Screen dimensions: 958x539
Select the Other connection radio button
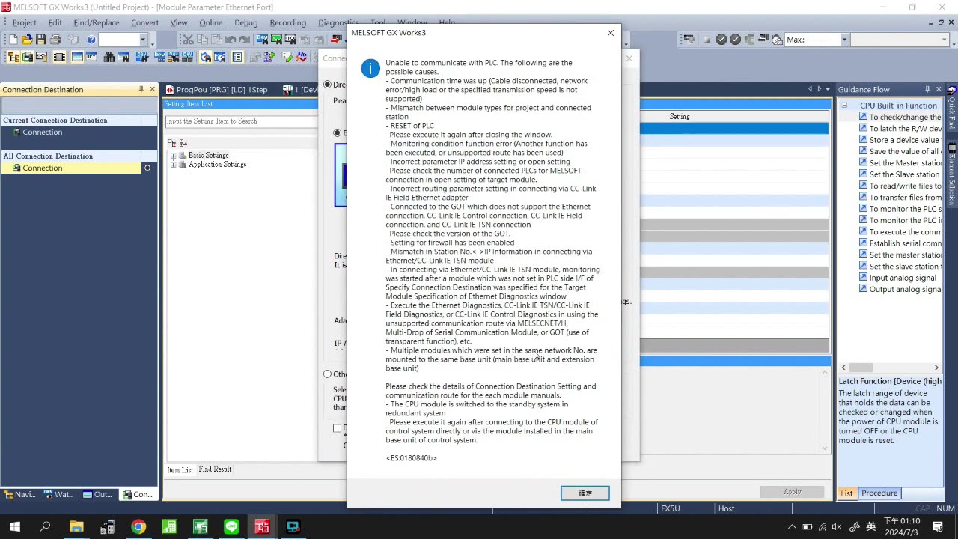pos(327,374)
